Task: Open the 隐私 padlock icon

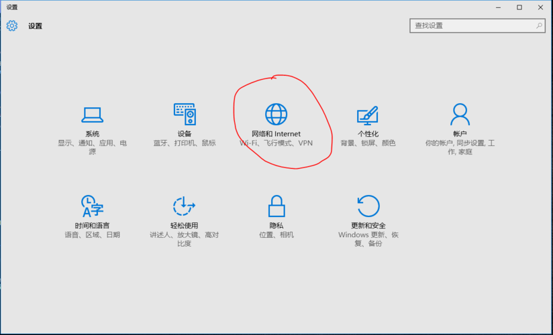Action: (276, 206)
